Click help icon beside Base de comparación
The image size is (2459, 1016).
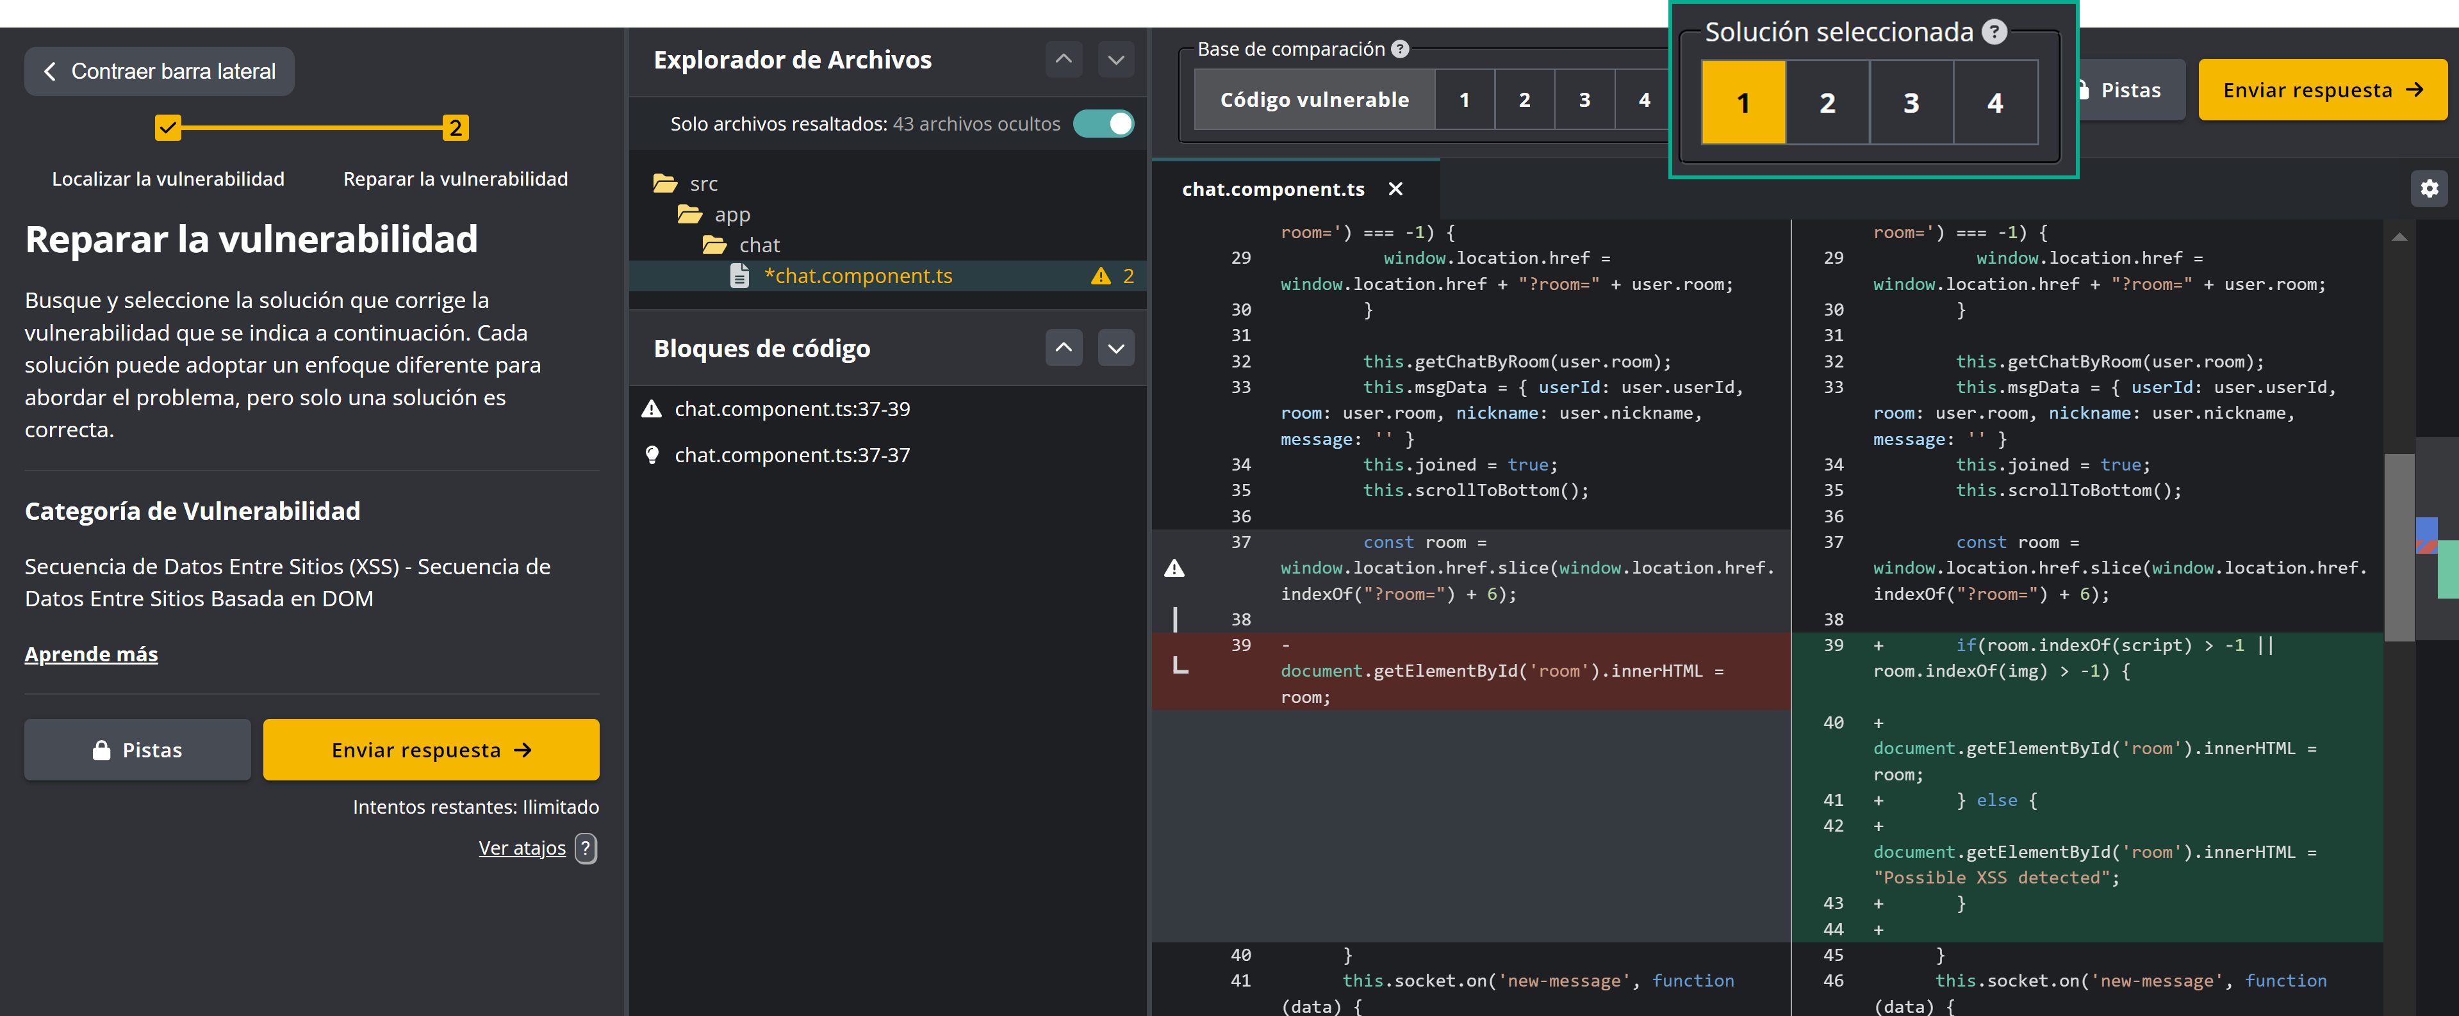coord(1399,49)
